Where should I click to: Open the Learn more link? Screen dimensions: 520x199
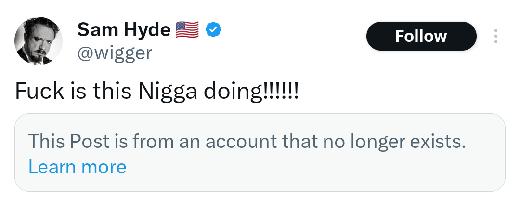tap(77, 167)
